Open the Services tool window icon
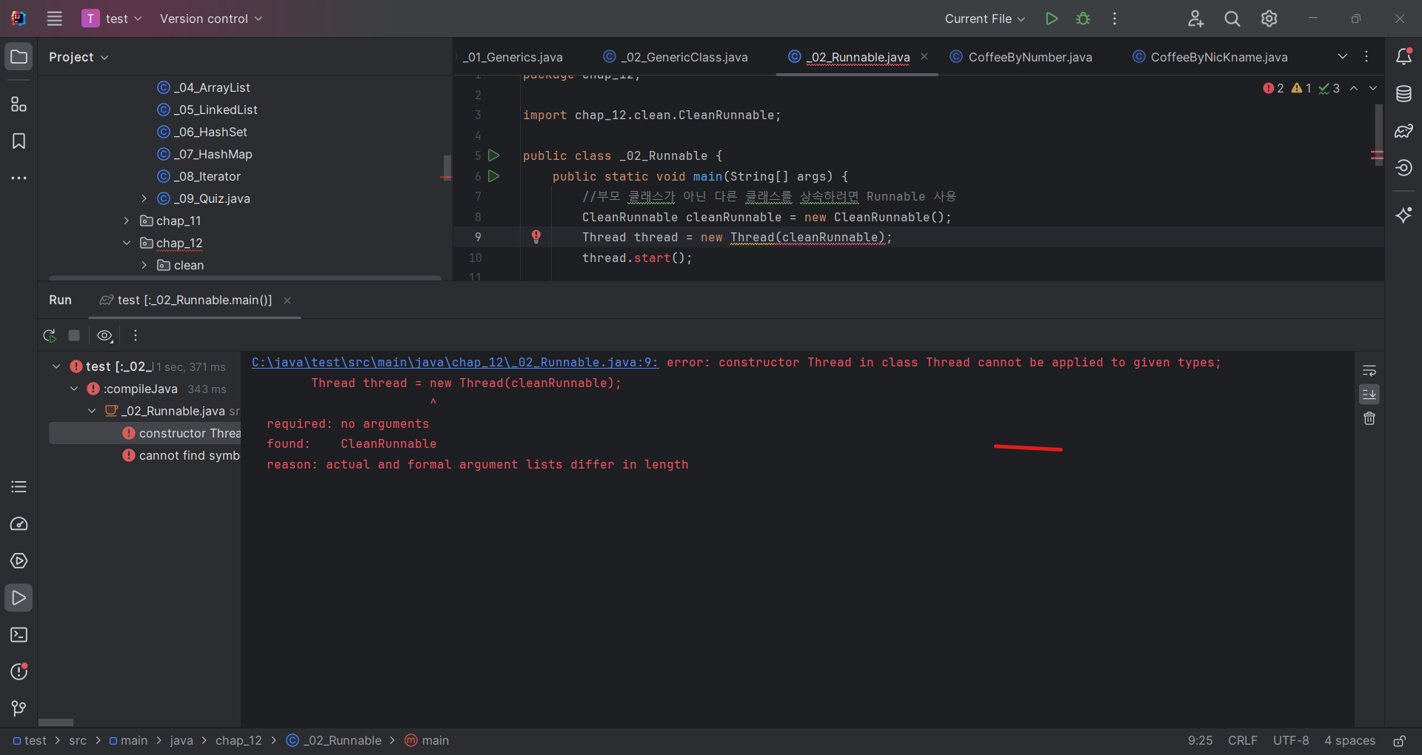Image resolution: width=1422 pixels, height=755 pixels. click(x=19, y=560)
